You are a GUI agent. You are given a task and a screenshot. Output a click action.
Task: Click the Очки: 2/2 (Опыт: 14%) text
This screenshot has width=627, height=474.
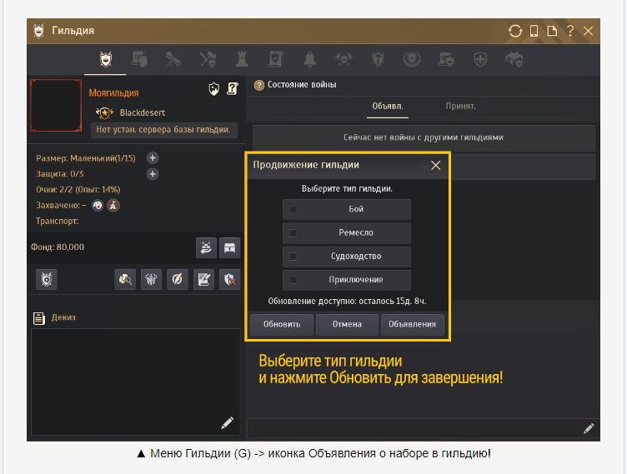[x=78, y=189]
